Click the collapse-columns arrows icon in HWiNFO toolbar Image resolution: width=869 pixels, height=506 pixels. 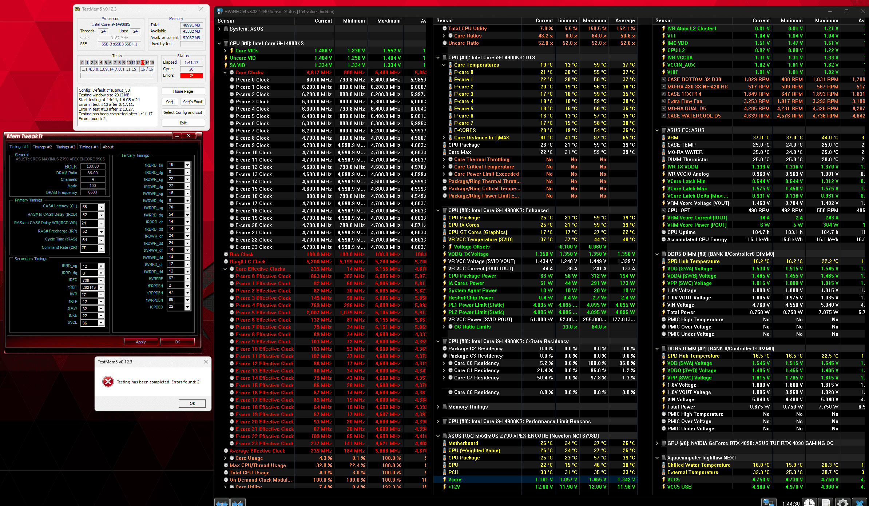[x=238, y=502]
